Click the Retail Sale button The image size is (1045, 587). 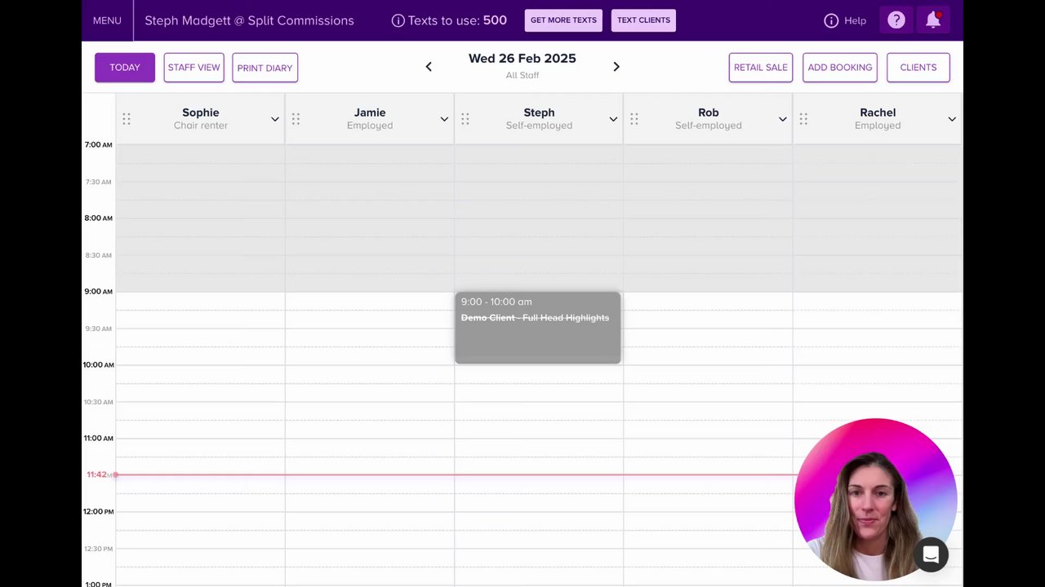[x=760, y=68]
